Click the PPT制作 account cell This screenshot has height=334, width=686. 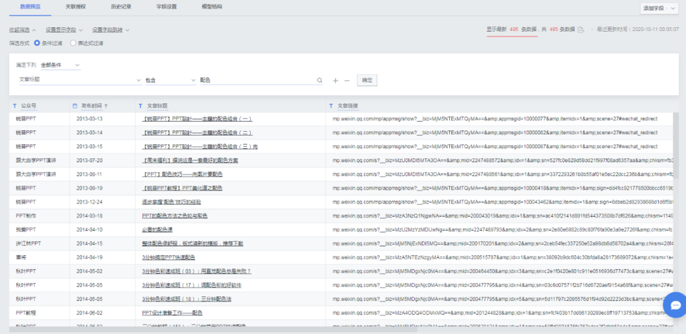click(x=26, y=216)
